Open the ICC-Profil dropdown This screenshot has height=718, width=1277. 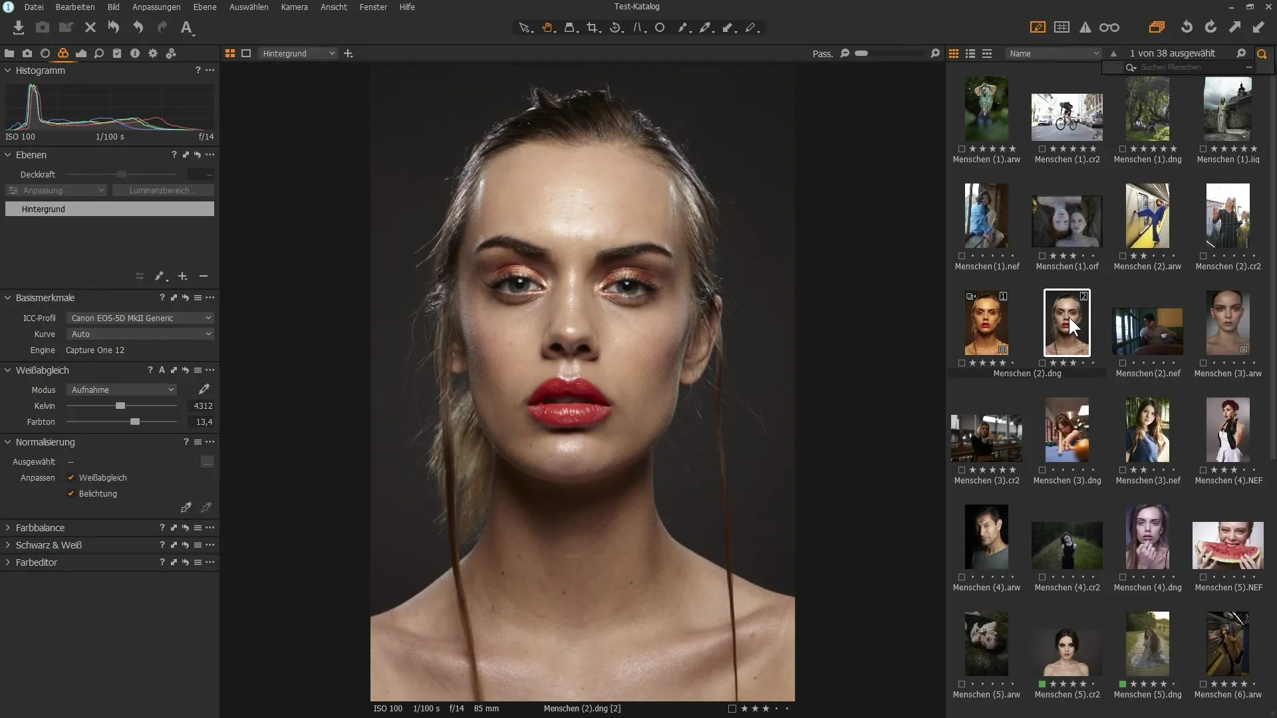(x=140, y=318)
